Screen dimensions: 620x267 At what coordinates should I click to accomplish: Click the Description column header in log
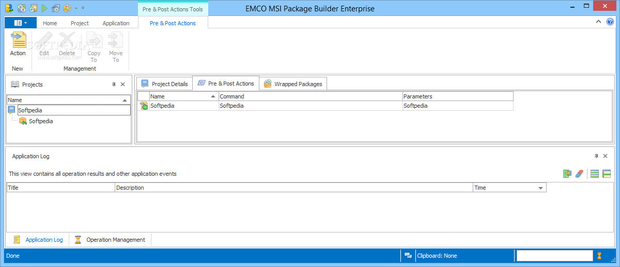click(294, 188)
